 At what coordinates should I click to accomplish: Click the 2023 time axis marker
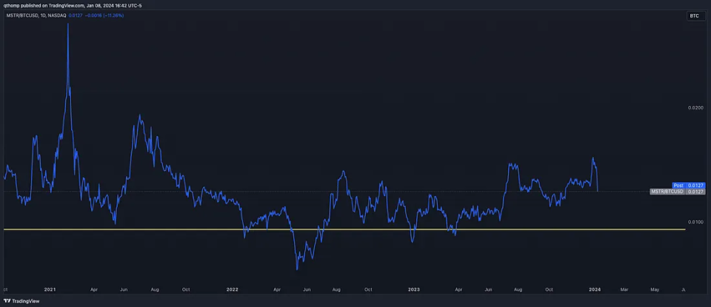pyautogui.click(x=413, y=289)
